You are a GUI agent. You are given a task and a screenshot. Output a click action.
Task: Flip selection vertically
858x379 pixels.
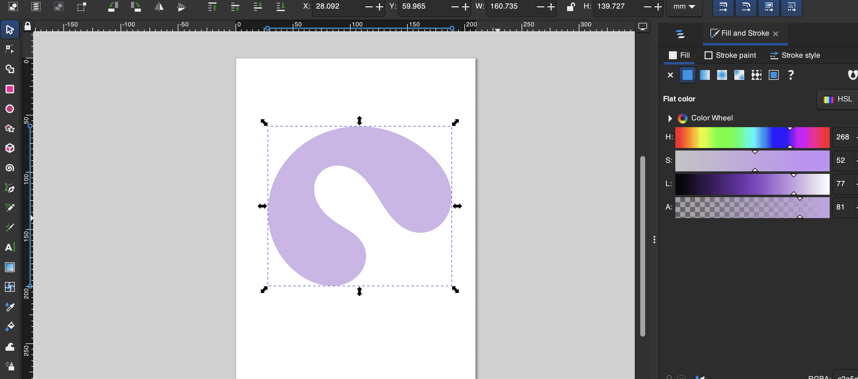[181, 6]
